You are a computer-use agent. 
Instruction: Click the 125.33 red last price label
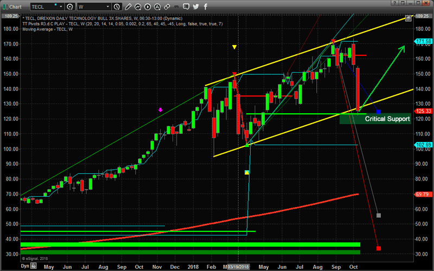pos(423,111)
